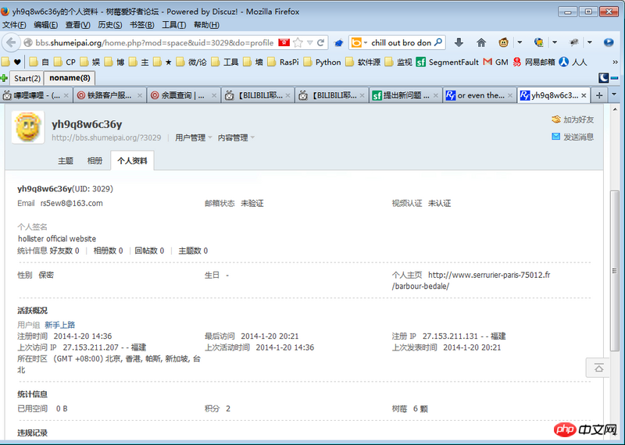Open the SegmentFault bookmark

[x=442, y=62]
